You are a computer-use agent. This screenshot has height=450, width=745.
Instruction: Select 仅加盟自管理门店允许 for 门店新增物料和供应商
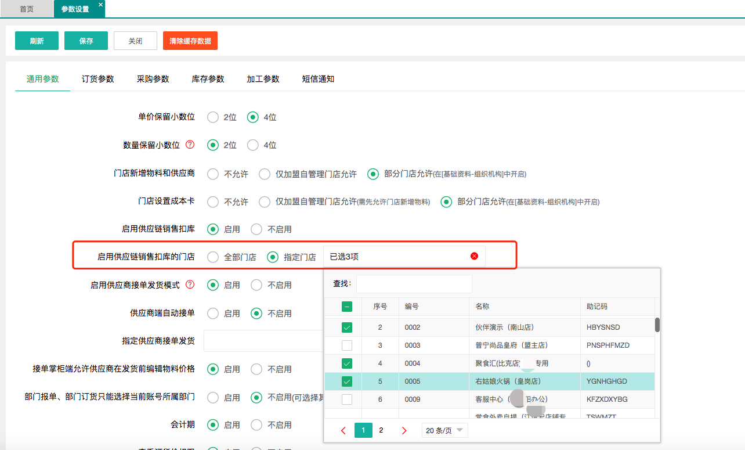(x=265, y=174)
